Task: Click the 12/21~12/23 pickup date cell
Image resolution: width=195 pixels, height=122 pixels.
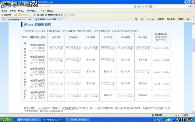Action: pyautogui.click(x=161, y=84)
